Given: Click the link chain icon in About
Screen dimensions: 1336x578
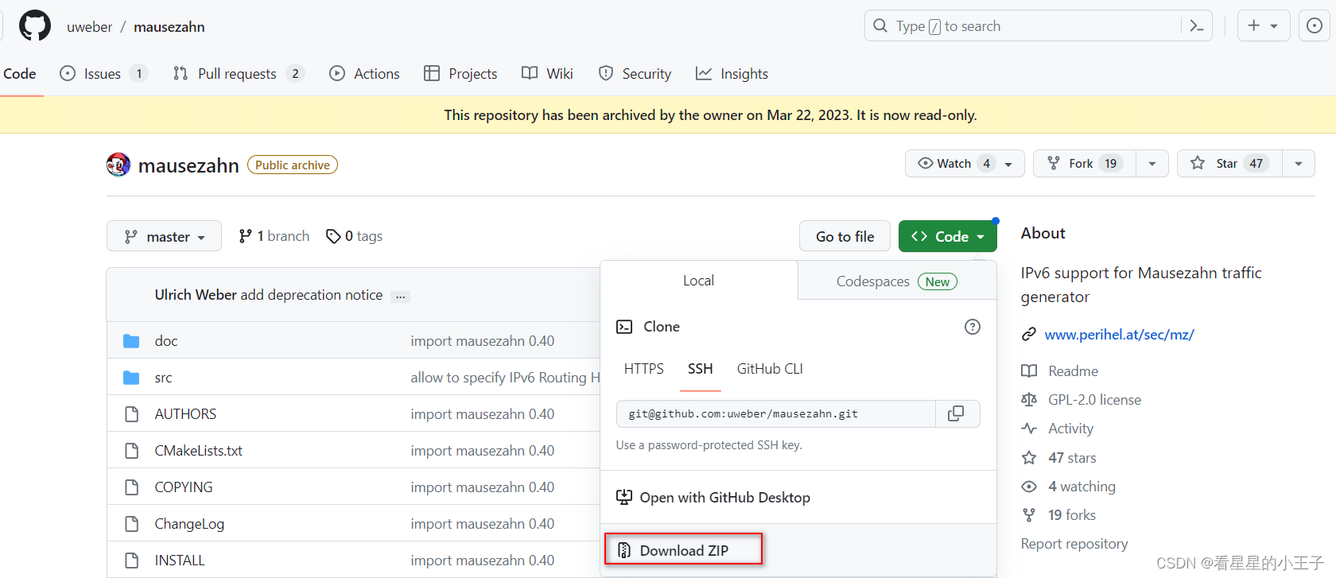Looking at the screenshot, I should point(1029,335).
